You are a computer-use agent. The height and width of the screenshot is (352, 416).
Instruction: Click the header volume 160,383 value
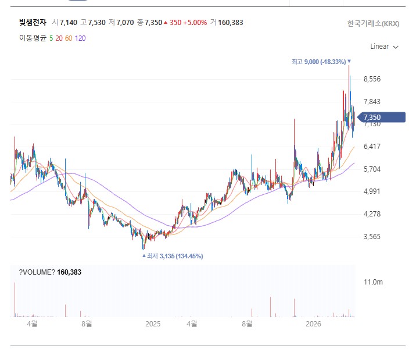click(x=231, y=23)
